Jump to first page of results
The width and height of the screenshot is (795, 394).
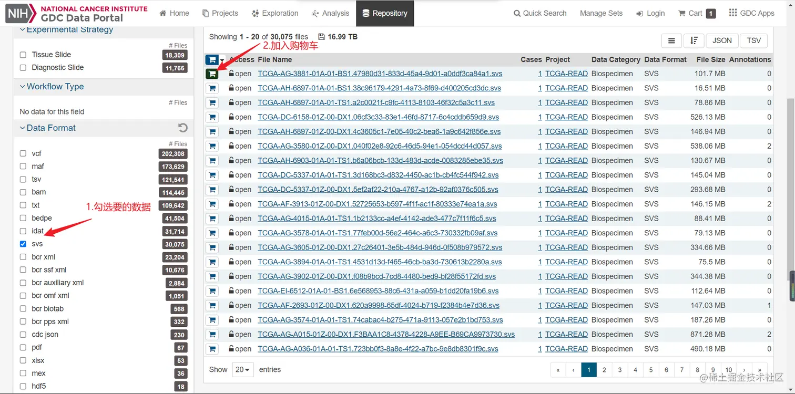point(558,370)
